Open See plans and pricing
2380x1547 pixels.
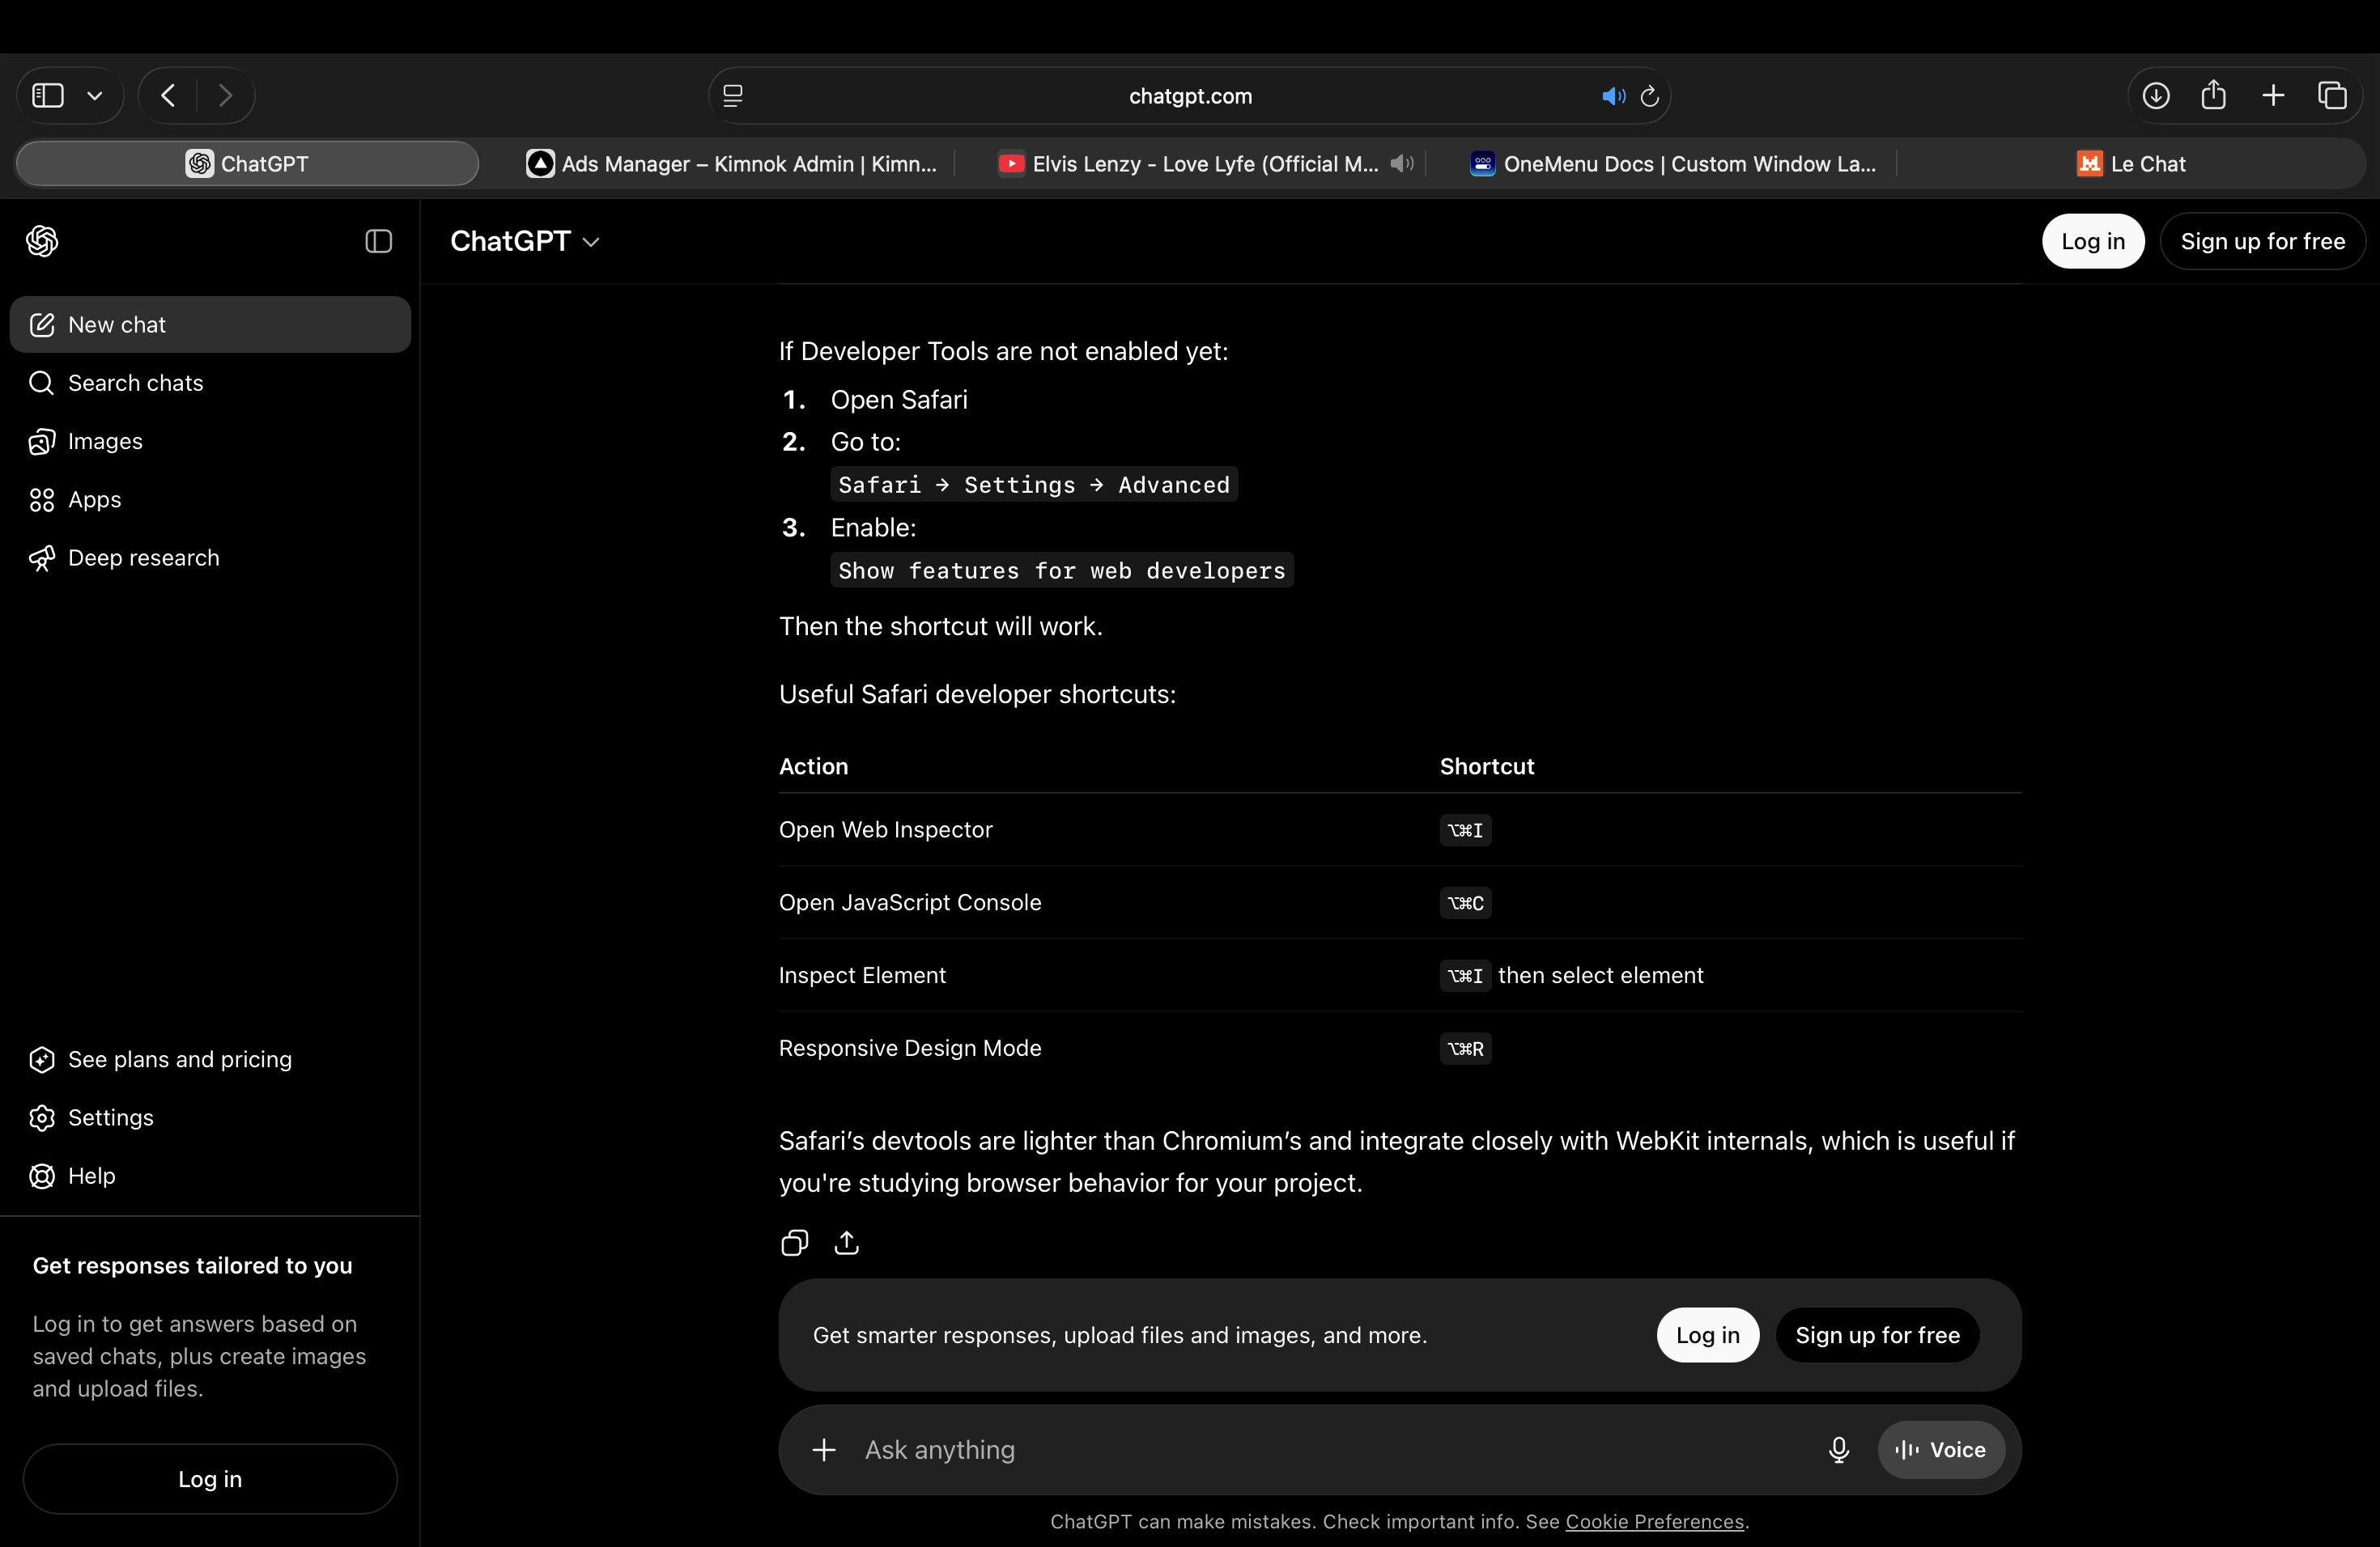click(x=210, y=1059)
